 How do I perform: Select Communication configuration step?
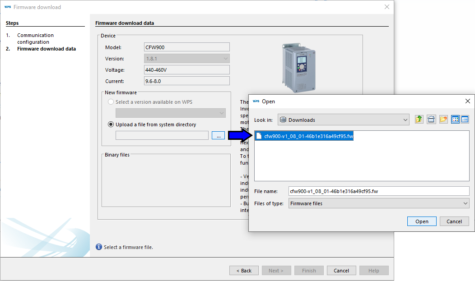point(35,38)
